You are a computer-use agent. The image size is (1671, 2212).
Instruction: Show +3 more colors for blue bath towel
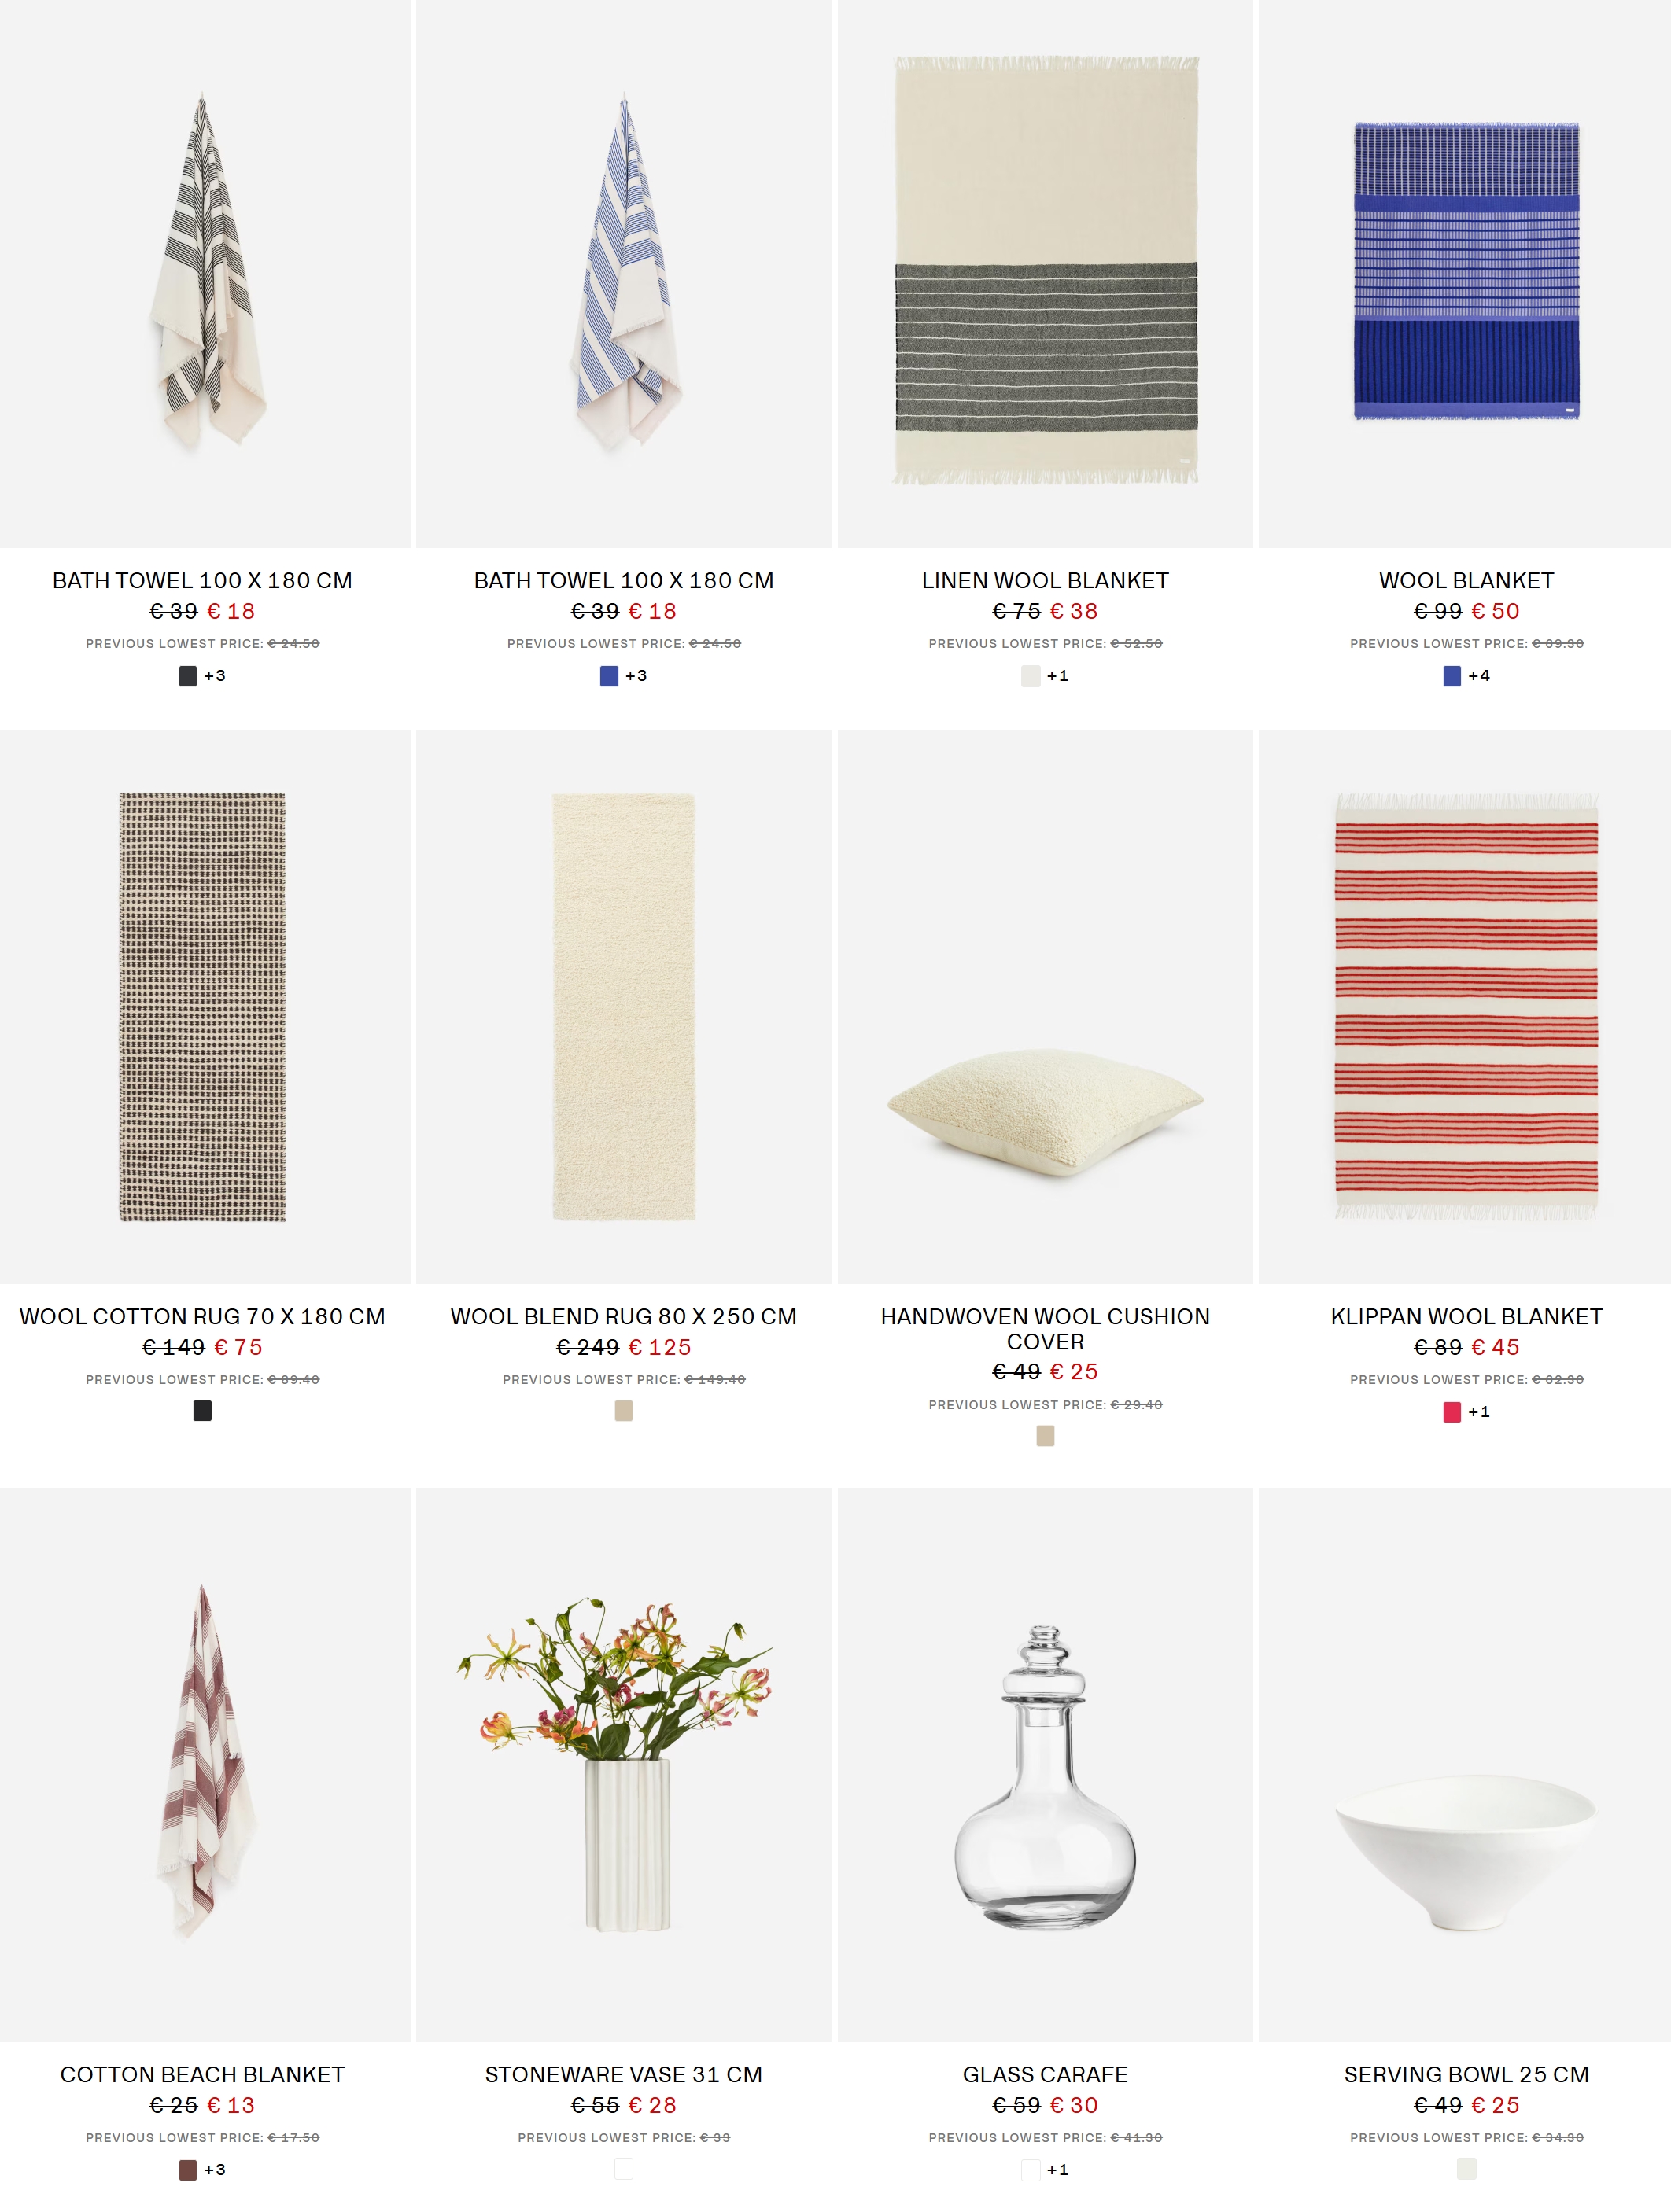pos(636,676)
